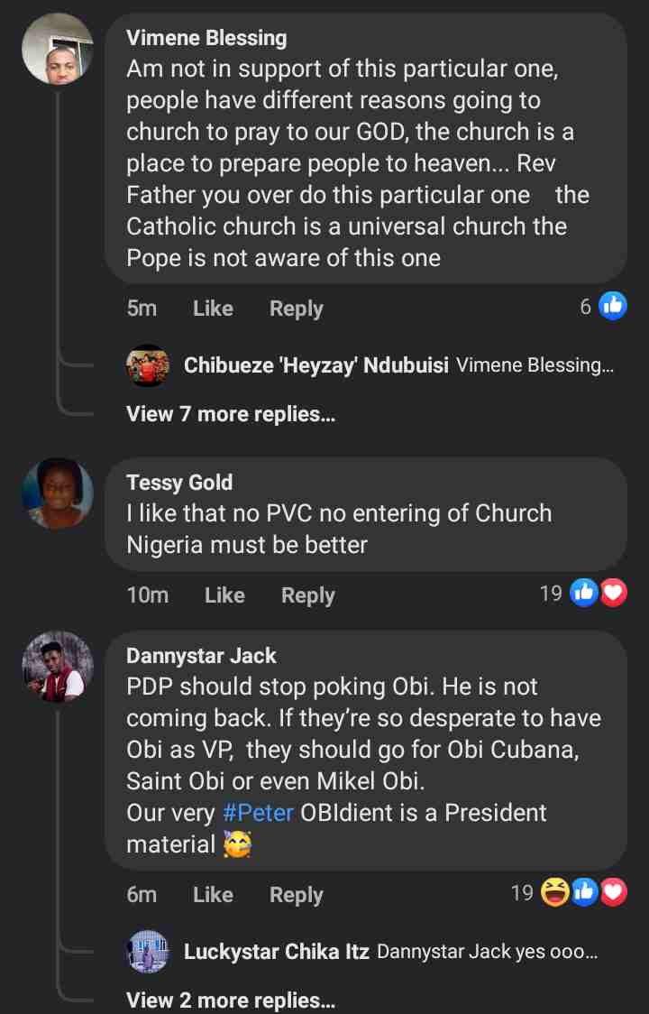Like Tessy Gold's comment
The image size is (649, 1014).
pos(224,595)
